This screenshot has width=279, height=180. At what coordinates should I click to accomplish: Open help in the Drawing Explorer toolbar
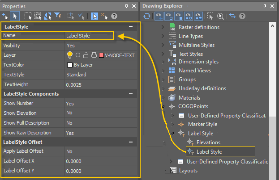pos(242,16)
